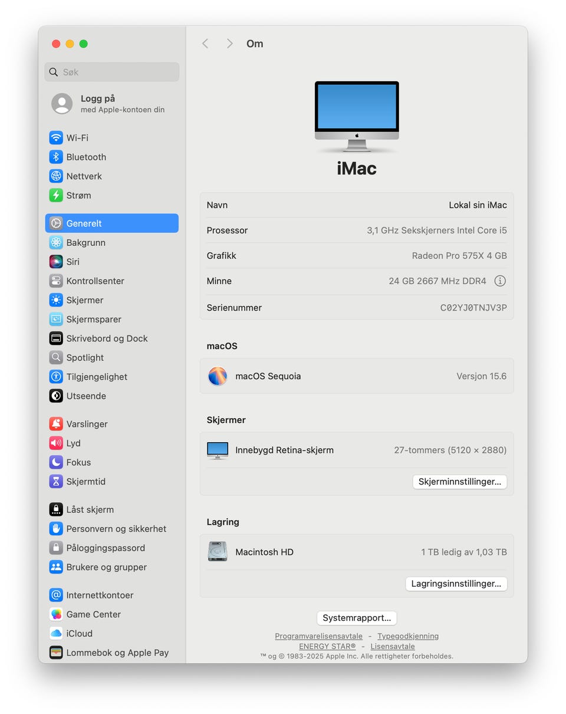Screen dimensions: 566x714
Task: Click the Versjon 15.6 text
Action: 481,376
